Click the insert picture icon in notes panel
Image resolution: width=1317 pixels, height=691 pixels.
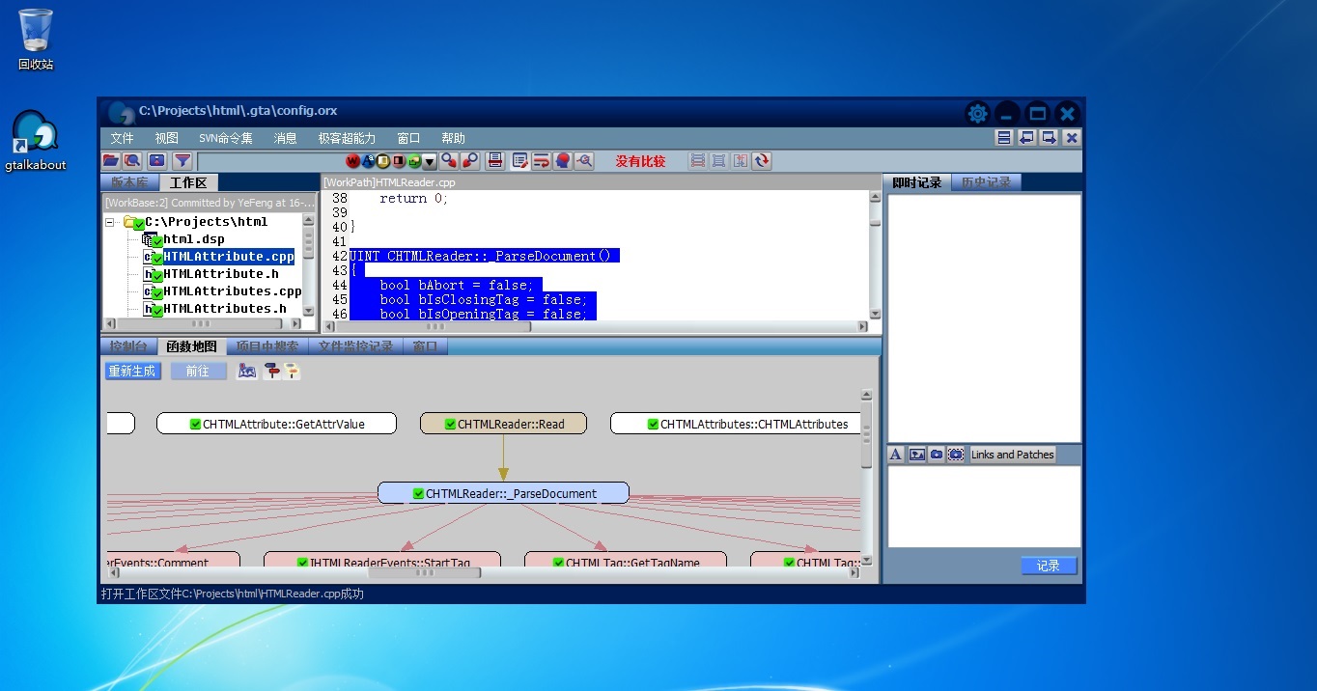click(917, 455)
